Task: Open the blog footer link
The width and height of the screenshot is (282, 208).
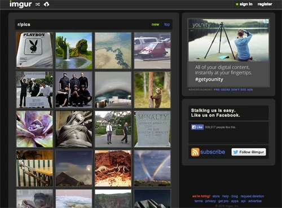Action: coord(235,196)
